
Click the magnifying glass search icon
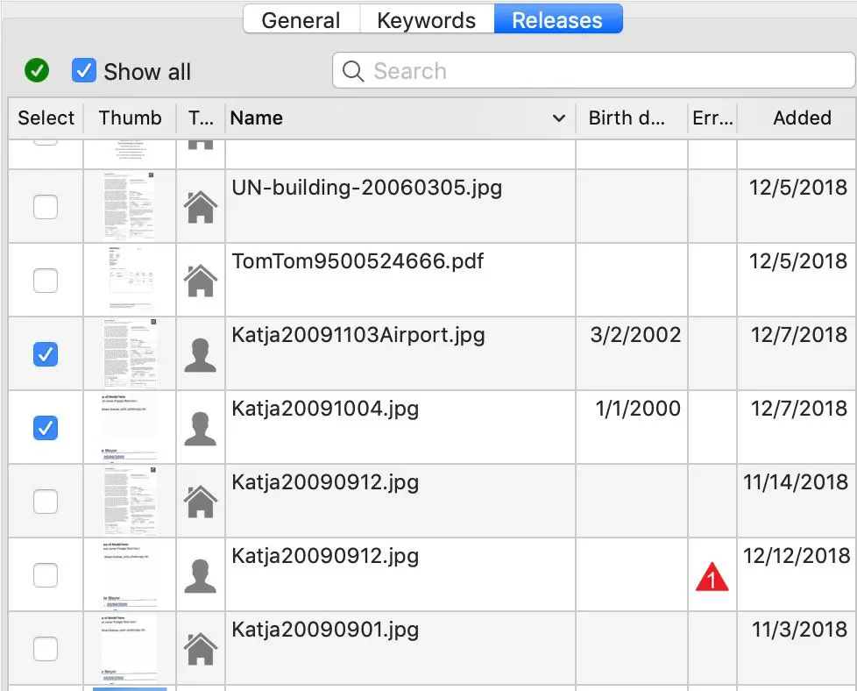point(352,71)
